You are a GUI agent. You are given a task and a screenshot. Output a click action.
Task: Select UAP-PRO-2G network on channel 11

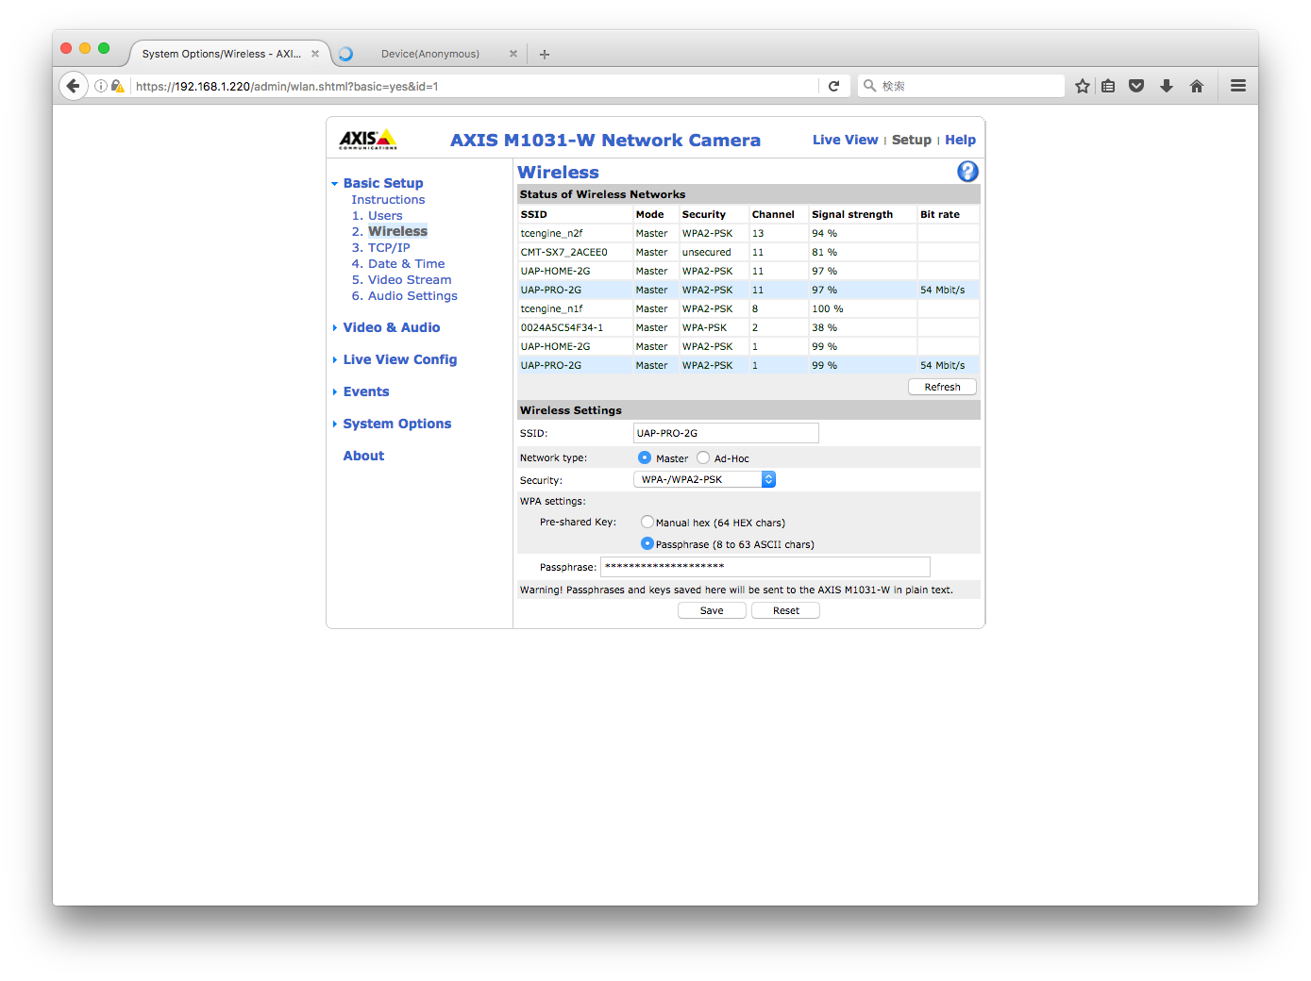[748, 290]
